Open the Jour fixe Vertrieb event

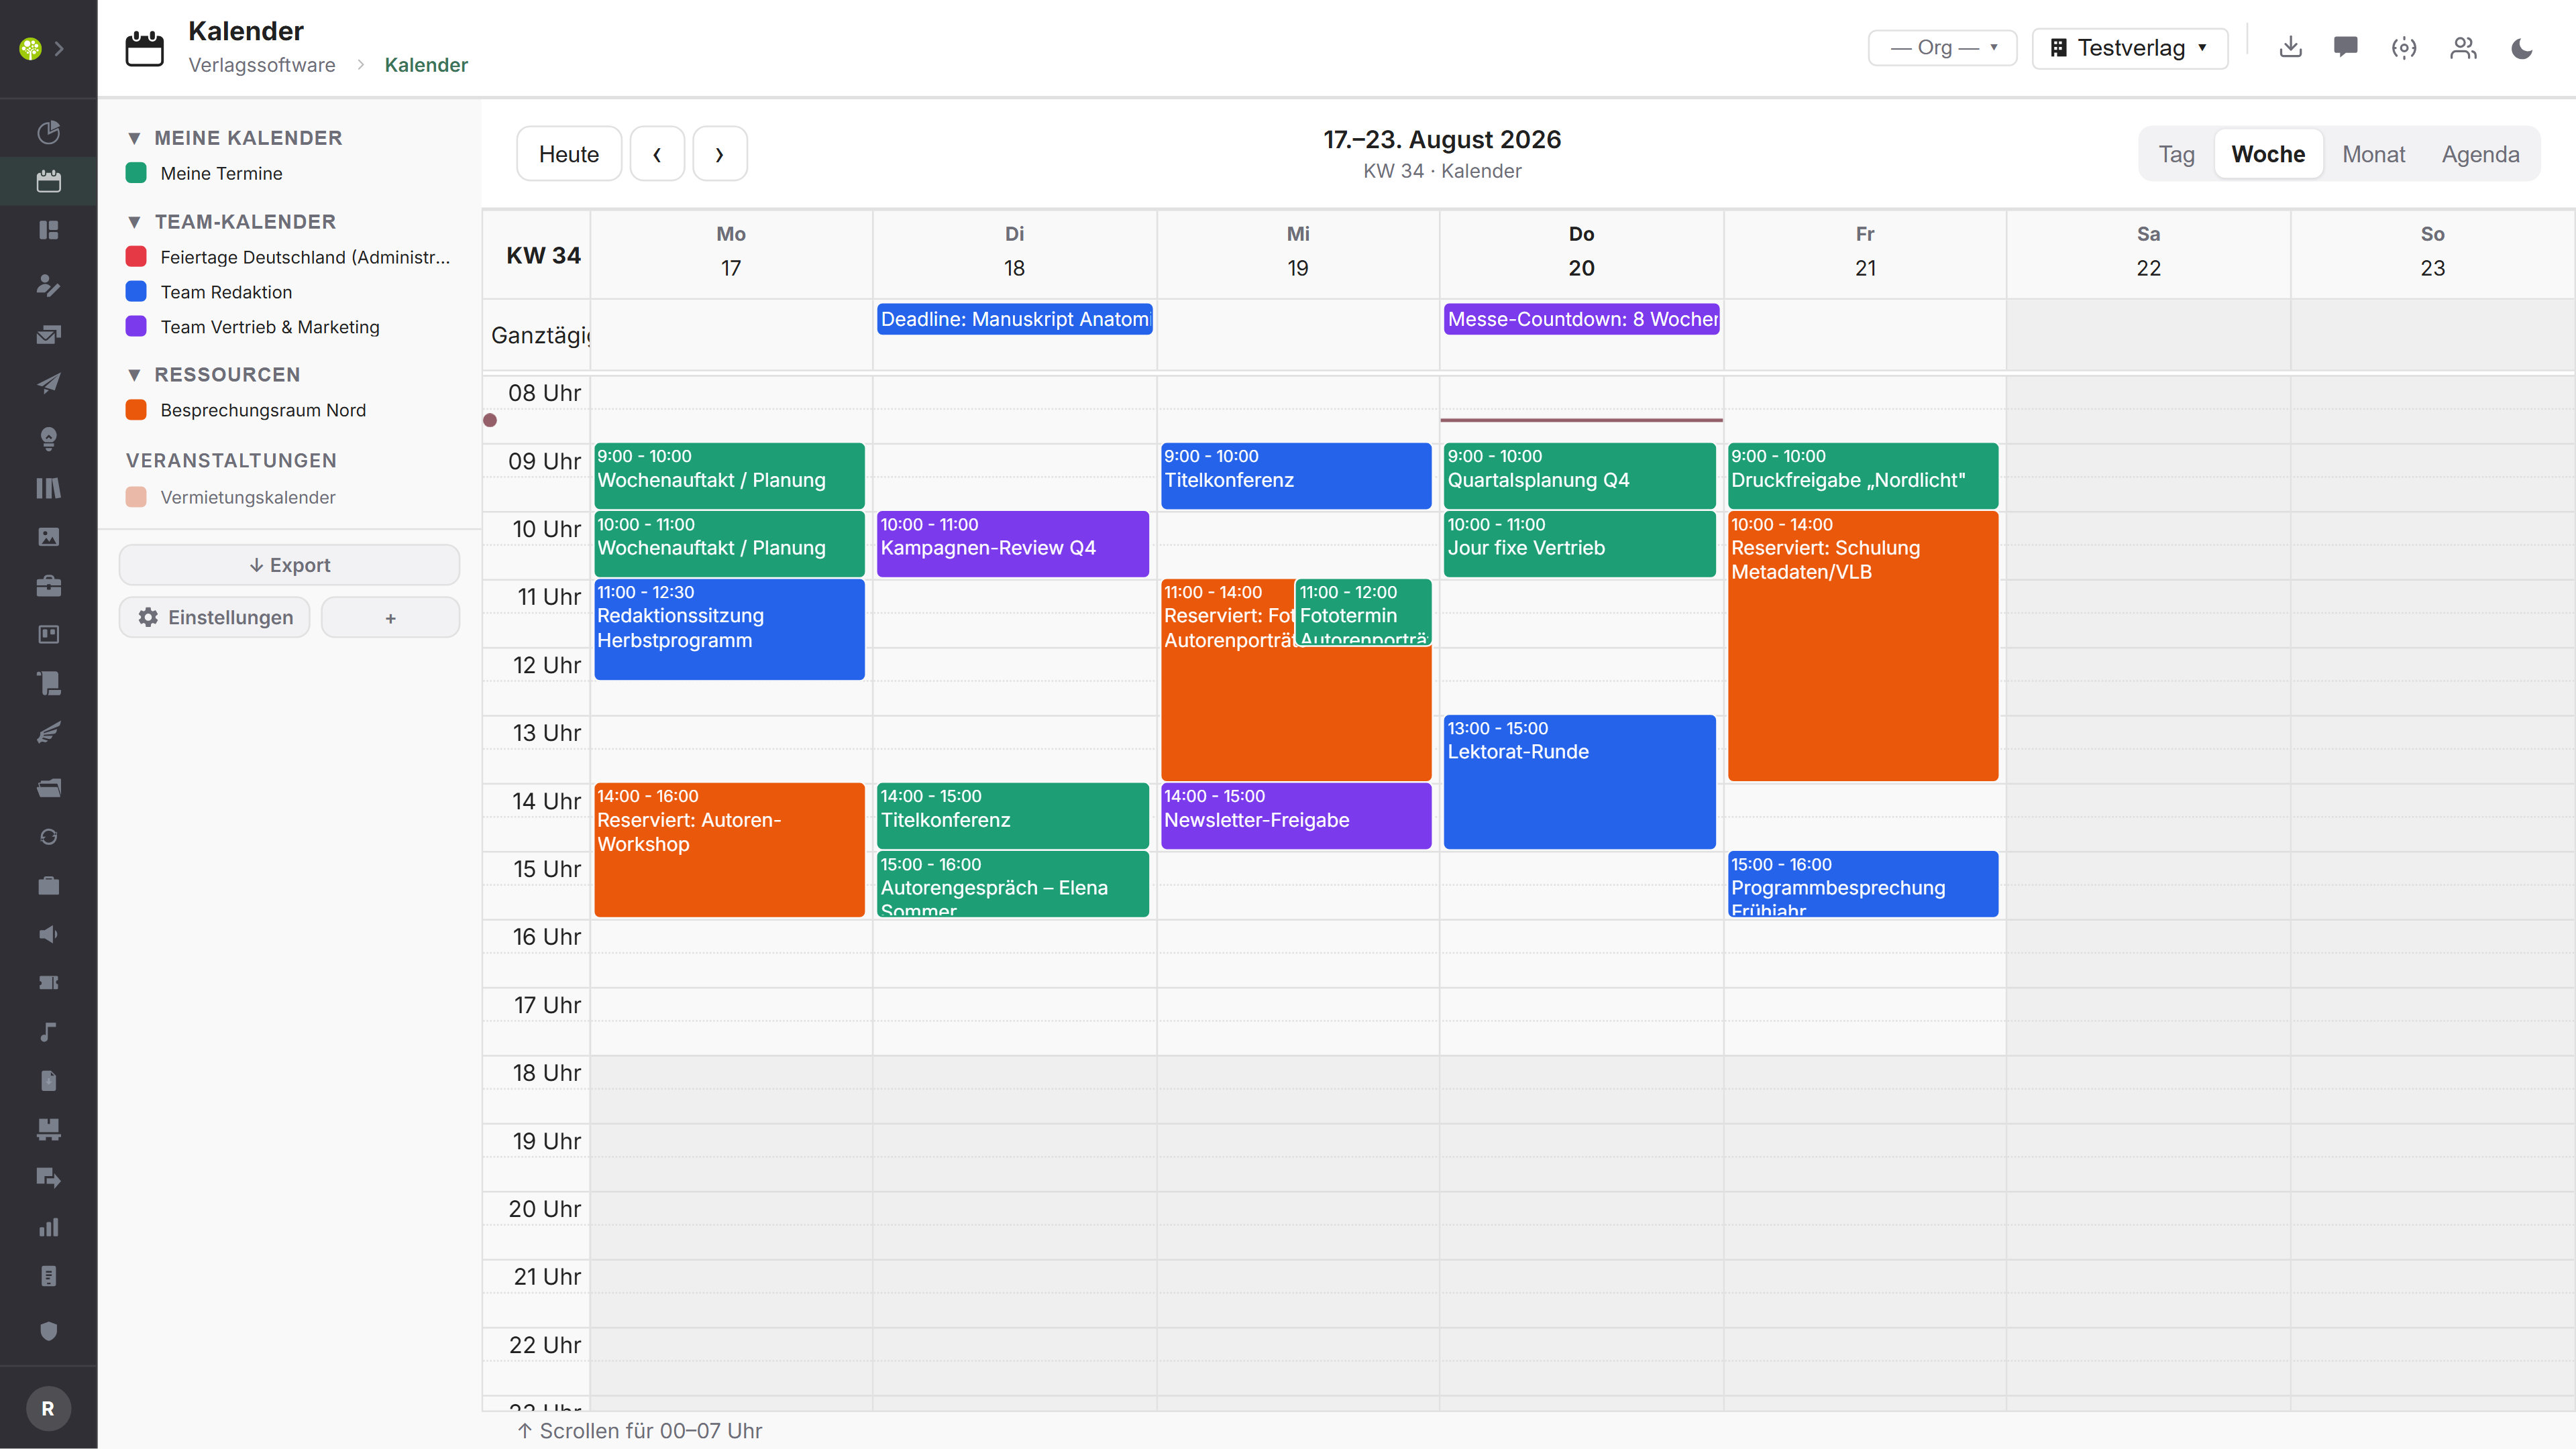tap(1580, 544)
